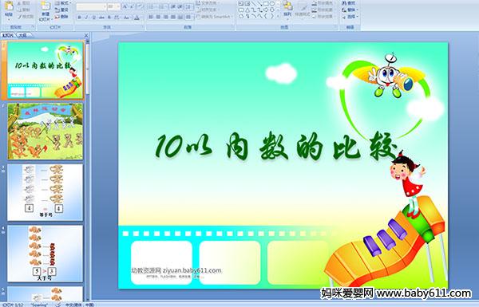Click the Reset slide button
Viewport: 479px width, 307px height.
(62, 10)
